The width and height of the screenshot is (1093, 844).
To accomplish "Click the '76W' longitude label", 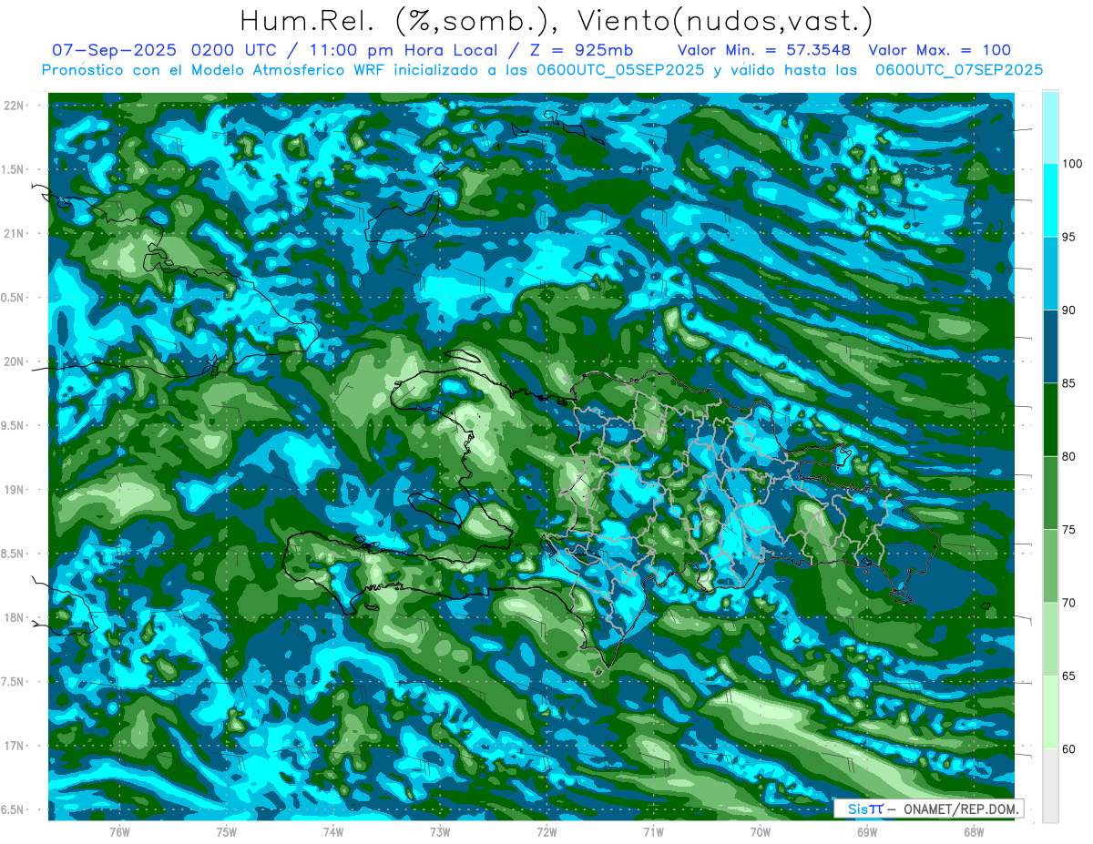I will 119,831.
